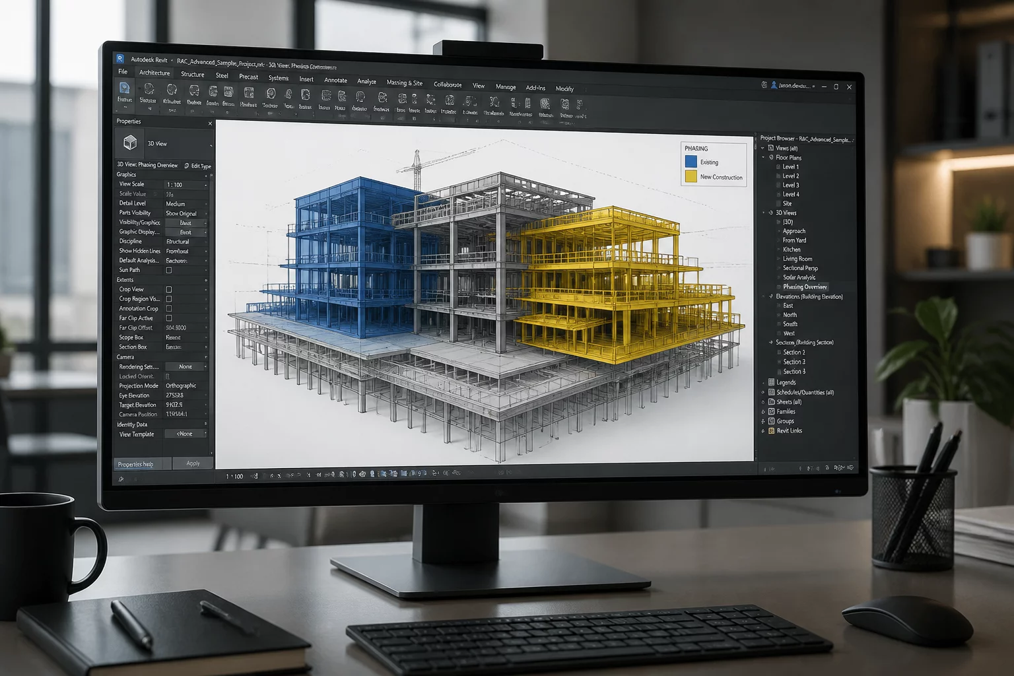Click the Schedules/Quantities icon in Project Browser
The image size is (1014, 676).
point(771,392)
